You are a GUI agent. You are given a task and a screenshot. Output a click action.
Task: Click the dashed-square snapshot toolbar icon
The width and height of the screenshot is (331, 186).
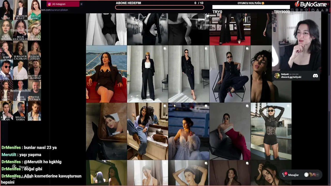click(292, 10)
